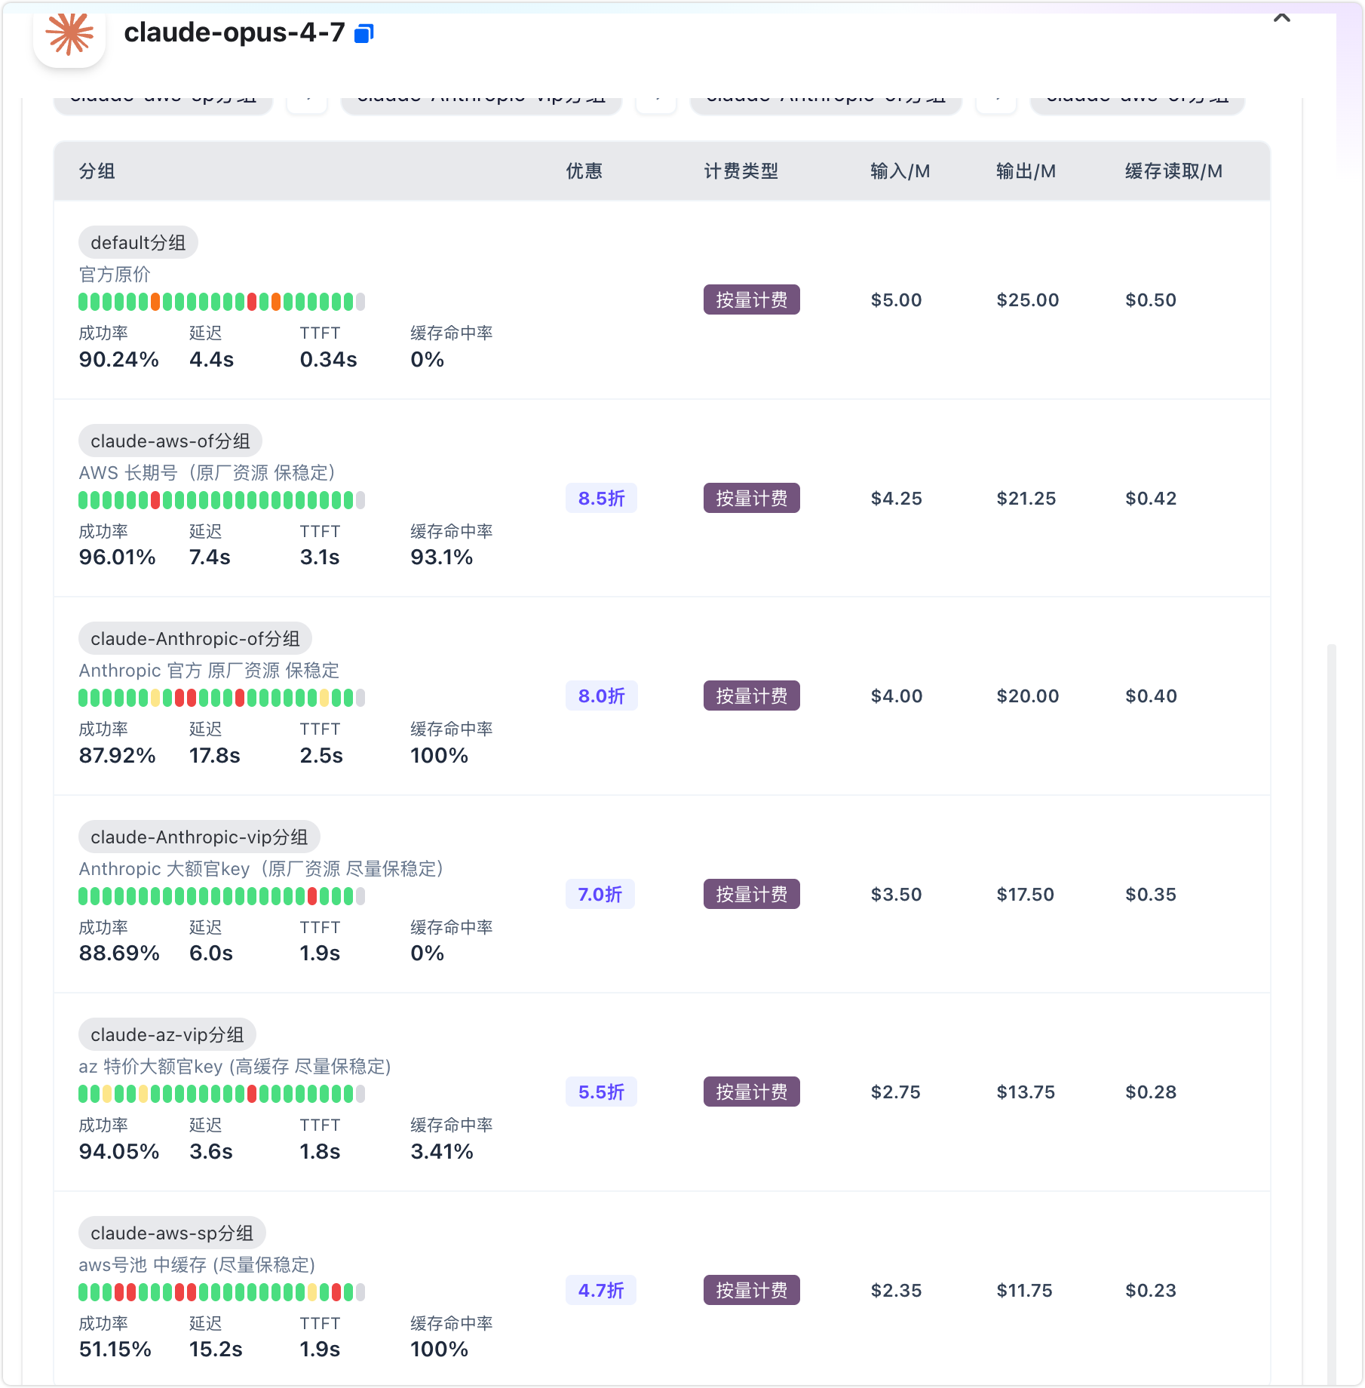Click 按量计费 badge in claude-Anthropic-vip row

click(751, 894)
